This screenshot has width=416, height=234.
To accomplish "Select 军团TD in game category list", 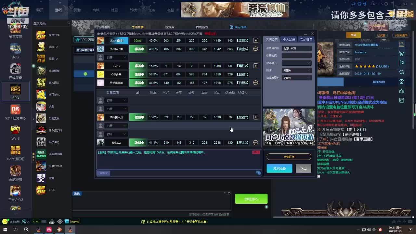I will click(48, 59).
